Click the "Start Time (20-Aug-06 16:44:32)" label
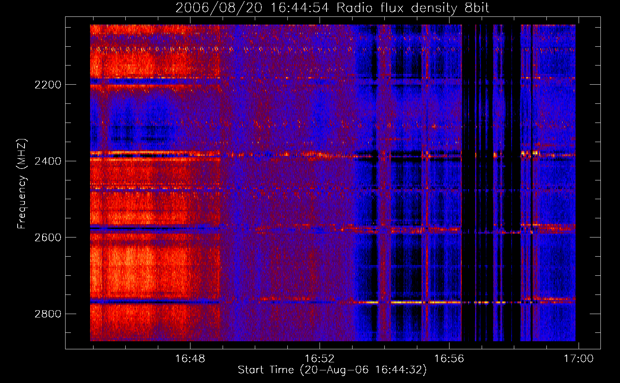The height and width of the screenshot is (383, 620). coord(332,370)
